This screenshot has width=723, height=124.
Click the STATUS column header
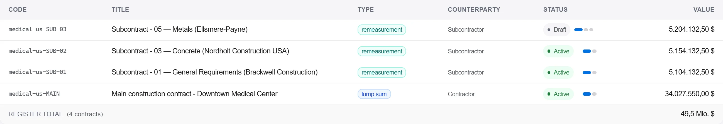(x=555, y=9)
